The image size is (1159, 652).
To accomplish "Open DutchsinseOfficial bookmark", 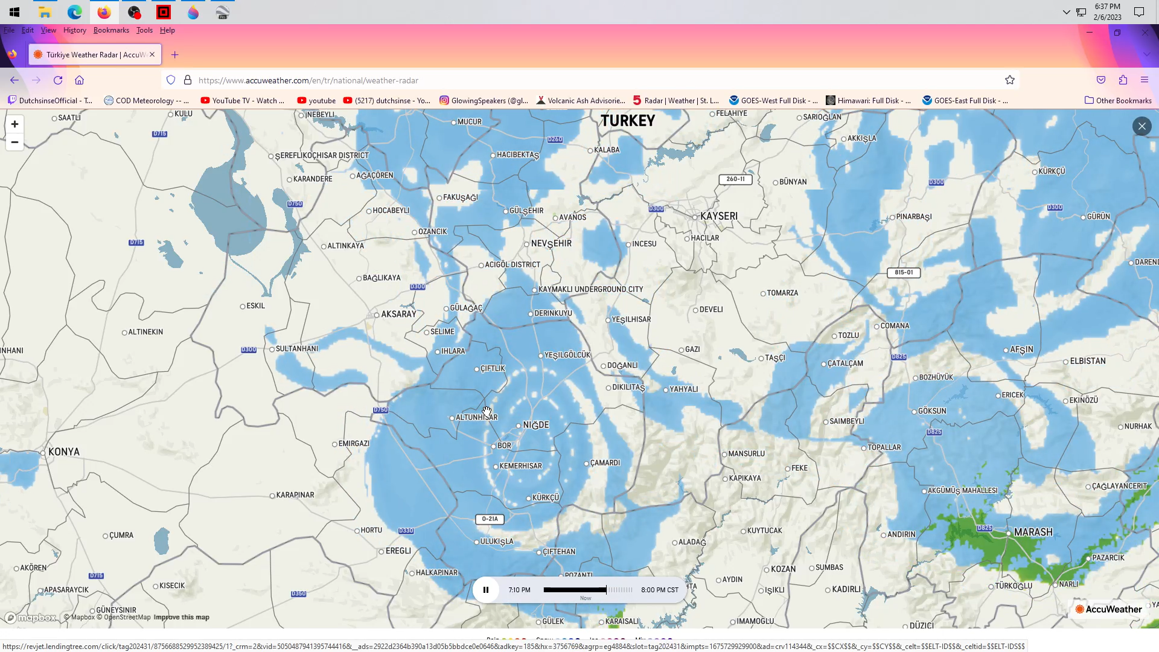I will click(x=50, y=101).
